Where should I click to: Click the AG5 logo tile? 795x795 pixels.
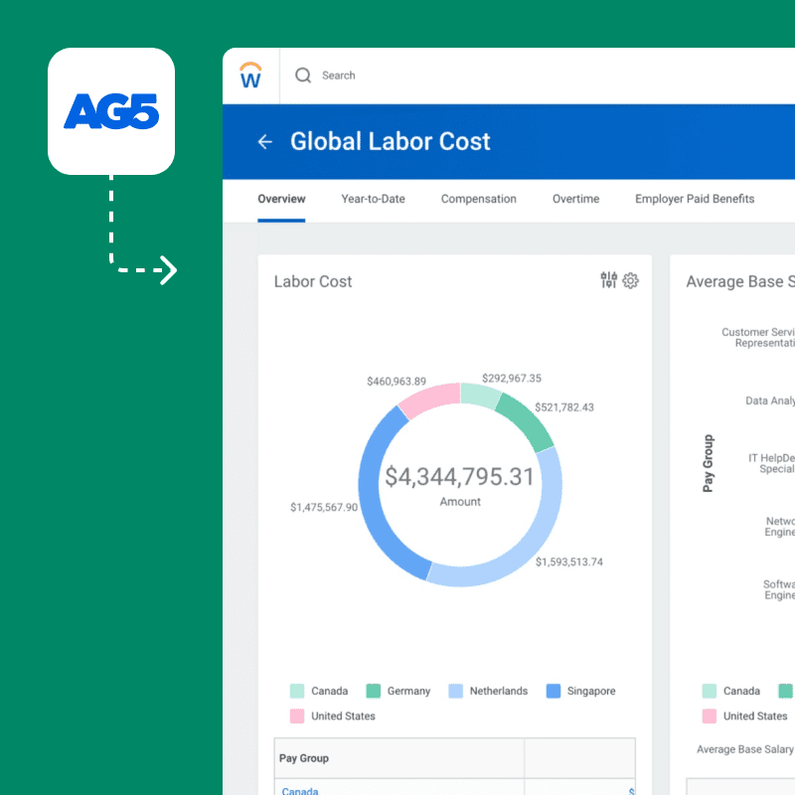[x=111, y=111]
